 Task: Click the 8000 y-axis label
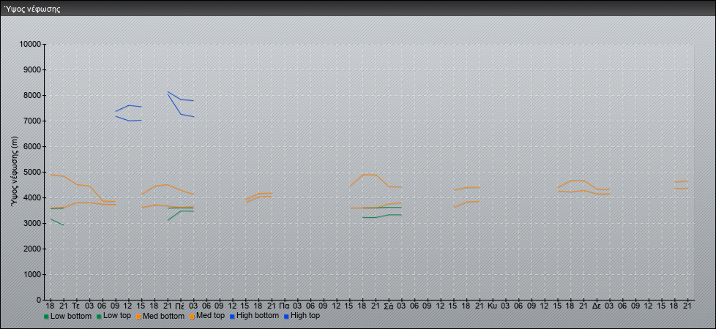[32, 95]
